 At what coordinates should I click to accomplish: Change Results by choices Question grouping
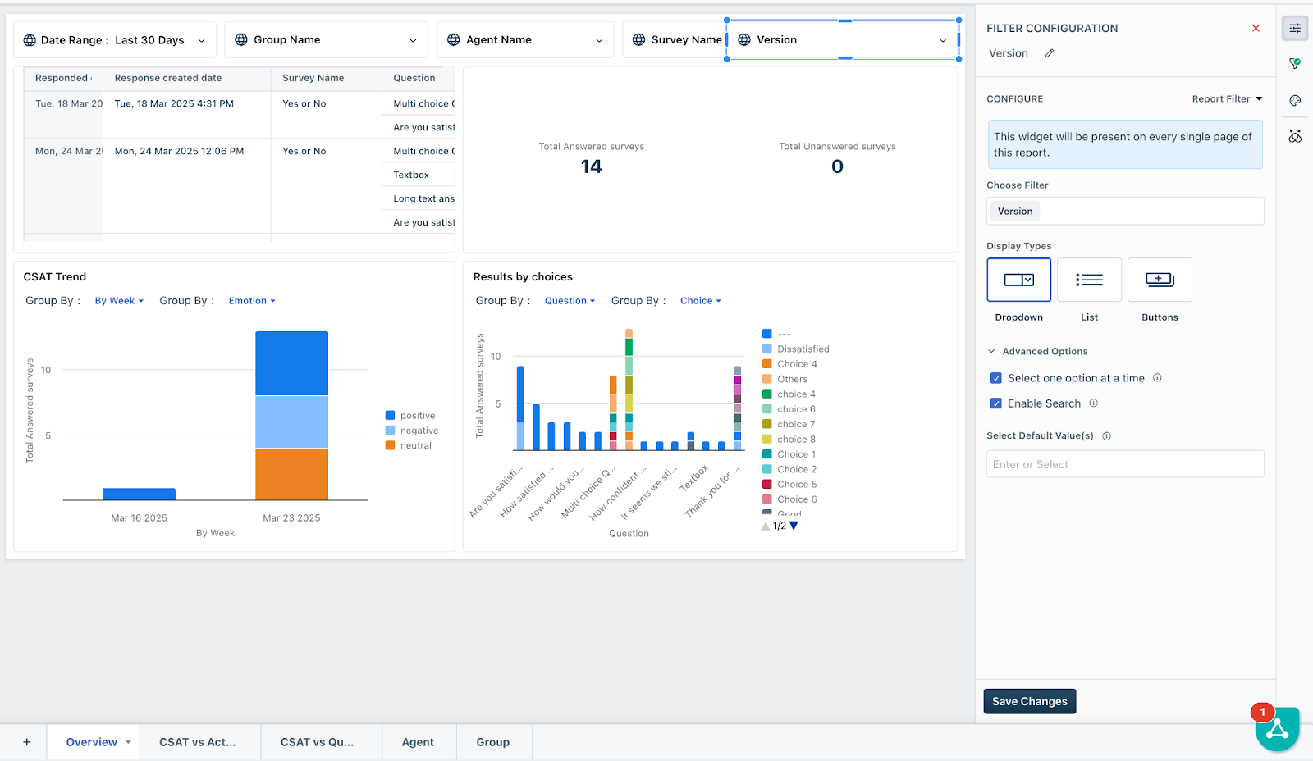click(570, 301)
